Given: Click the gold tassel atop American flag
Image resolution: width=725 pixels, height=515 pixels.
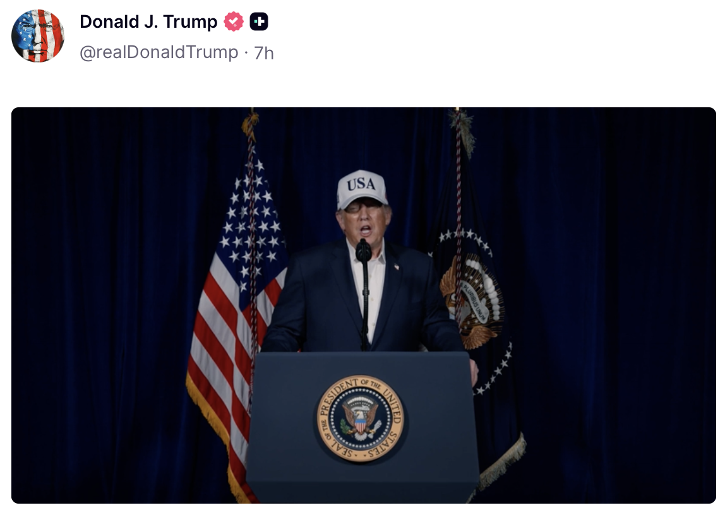Looking at the screenshot, I should pyautogui.click(x=250, y=125).
